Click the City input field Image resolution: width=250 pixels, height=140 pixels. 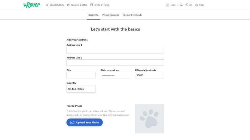coord(81,75)
